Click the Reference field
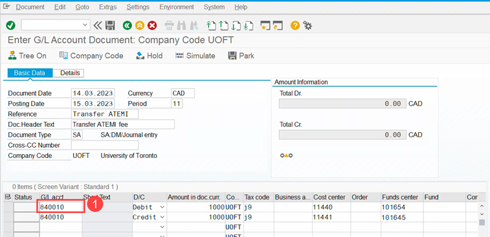This screenshot has height=237, width=490. (x=105, y=114)
